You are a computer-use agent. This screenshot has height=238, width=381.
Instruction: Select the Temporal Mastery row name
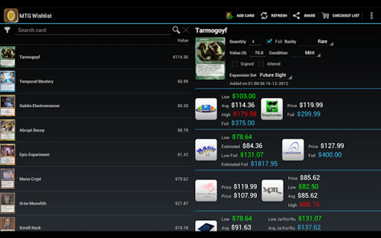click(x=36, y=81)
